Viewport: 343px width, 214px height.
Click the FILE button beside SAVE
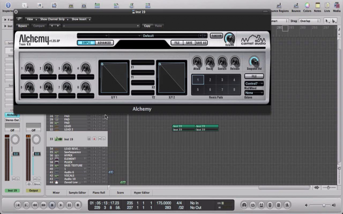coord(177,43)
